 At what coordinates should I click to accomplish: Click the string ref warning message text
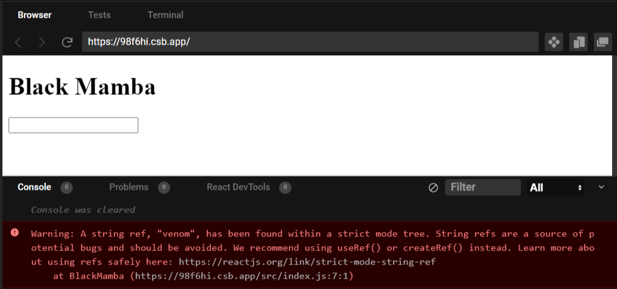[312, 247]
